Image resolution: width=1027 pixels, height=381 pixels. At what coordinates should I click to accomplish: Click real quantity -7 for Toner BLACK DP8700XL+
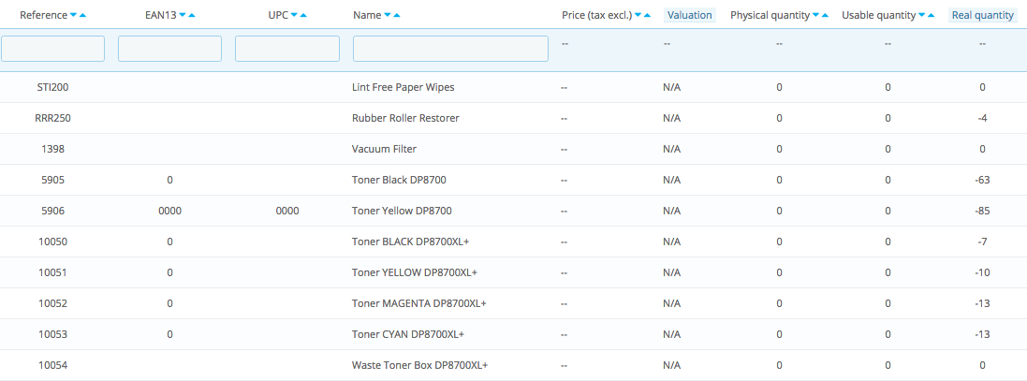[x=982, y=242]
